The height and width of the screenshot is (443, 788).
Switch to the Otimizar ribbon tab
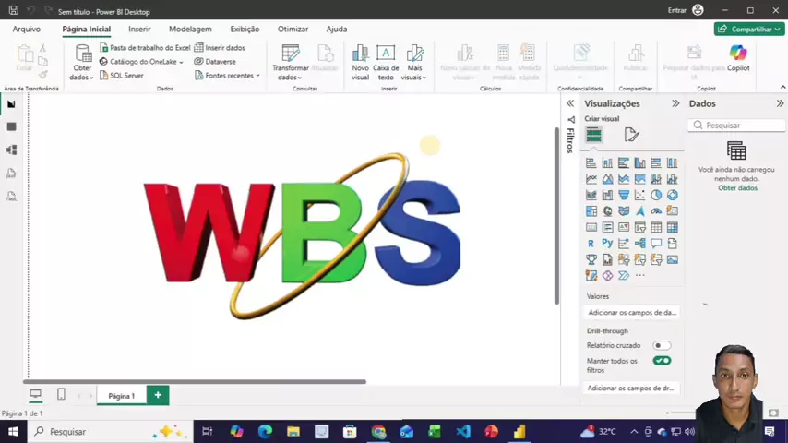pyautogui.click(x=293, y=30)
